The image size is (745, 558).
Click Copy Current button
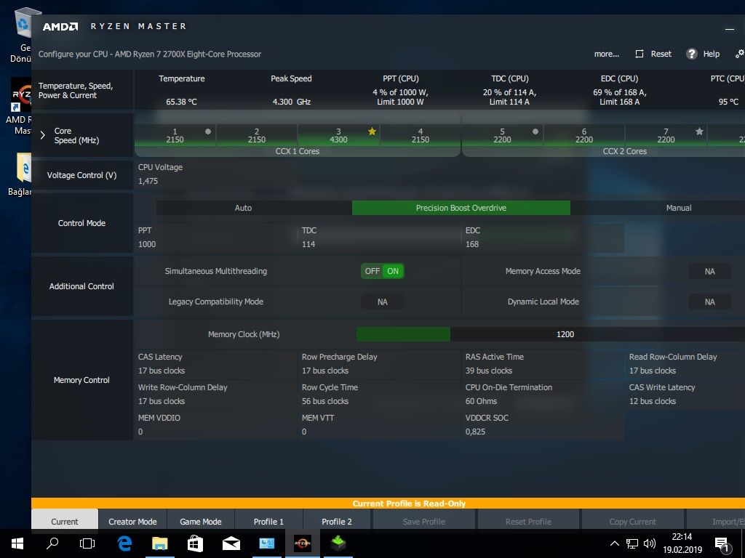coord(633,522)
